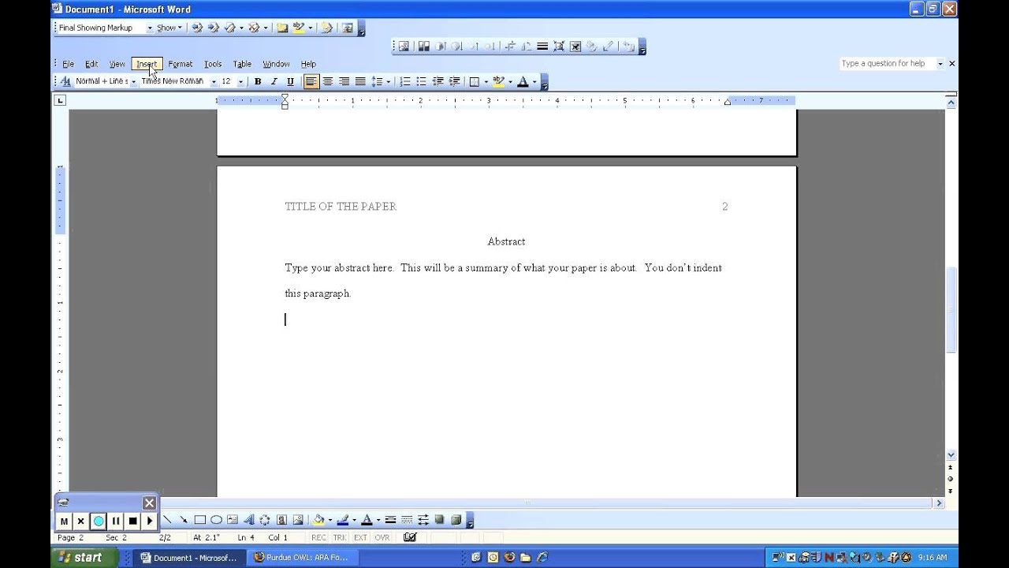The height and width of the screenshot is (568, 1009).
Task: Toggle Center alignment
Action: point(328,81)
